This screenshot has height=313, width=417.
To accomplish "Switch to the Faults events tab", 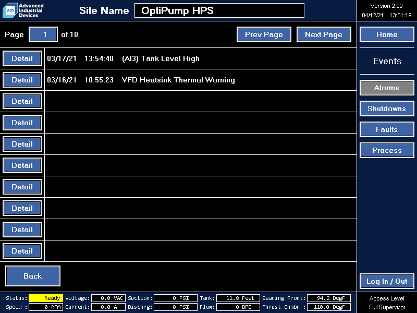I will pyautogui.click(x=387, y=129).
